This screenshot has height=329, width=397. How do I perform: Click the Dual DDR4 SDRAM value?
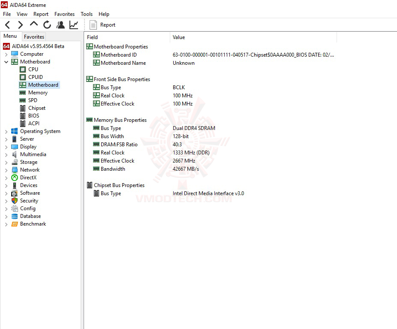194,128
